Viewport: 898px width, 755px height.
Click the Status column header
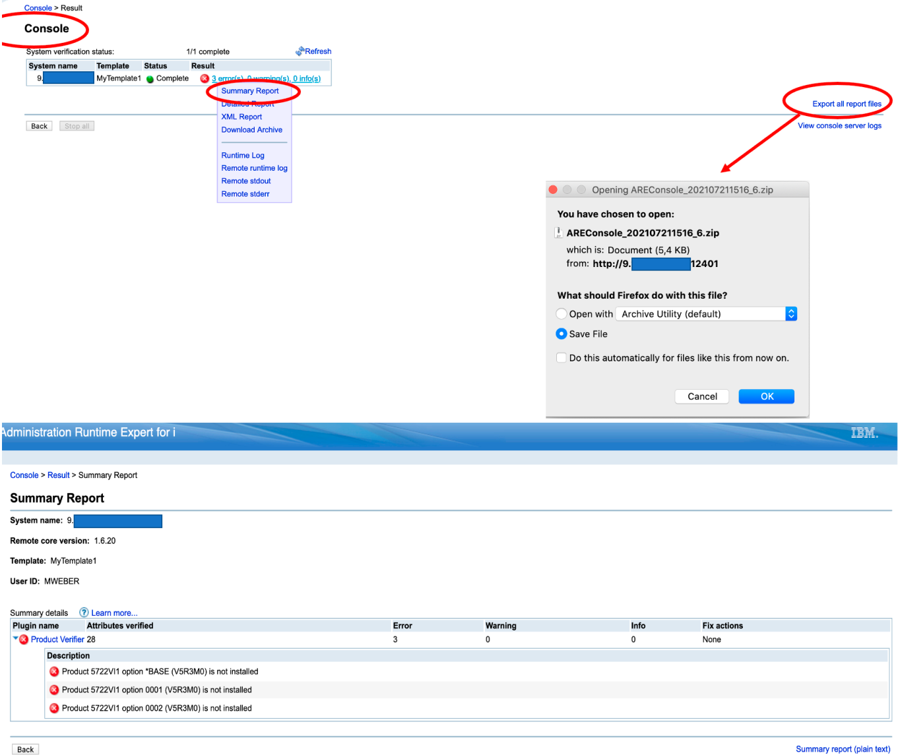pos(156,66)
